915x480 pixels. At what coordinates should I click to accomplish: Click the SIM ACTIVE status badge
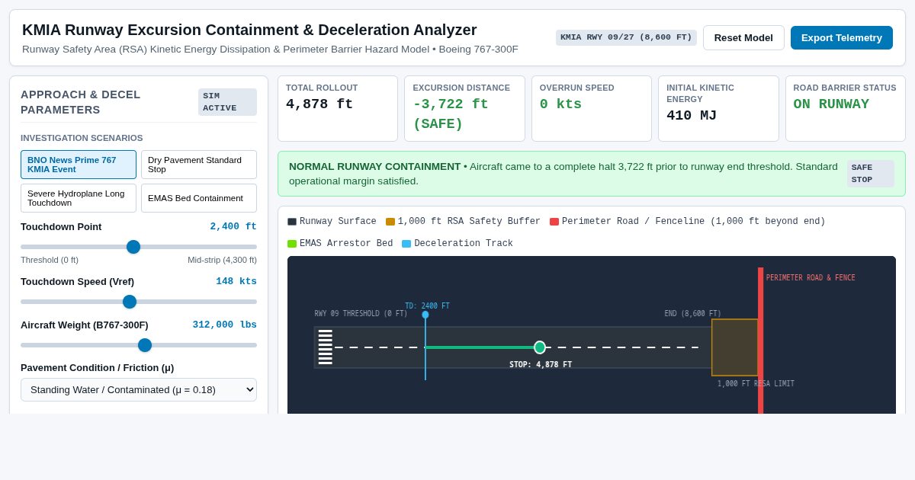(227, 102)
